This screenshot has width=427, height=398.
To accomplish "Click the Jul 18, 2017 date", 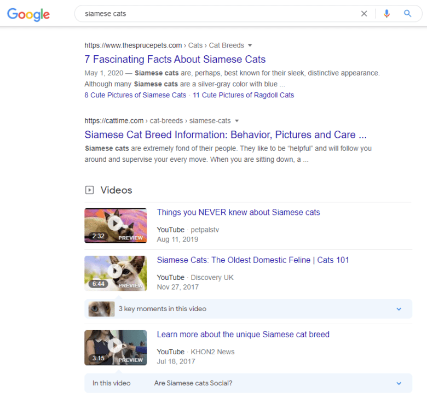I will tap(176, 361).
